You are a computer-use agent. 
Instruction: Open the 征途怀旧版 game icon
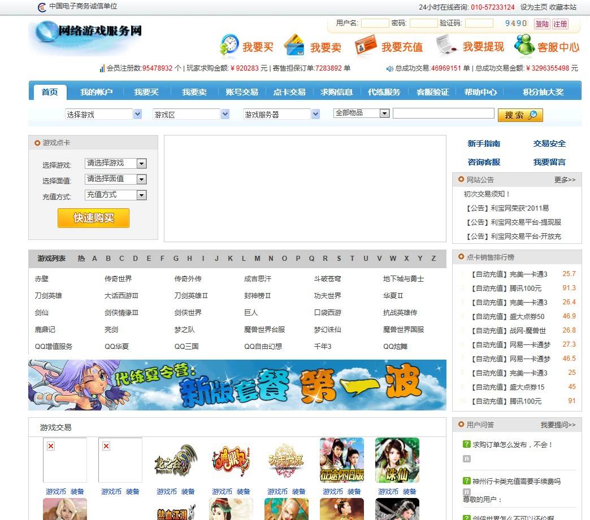(x=342, y=460)
